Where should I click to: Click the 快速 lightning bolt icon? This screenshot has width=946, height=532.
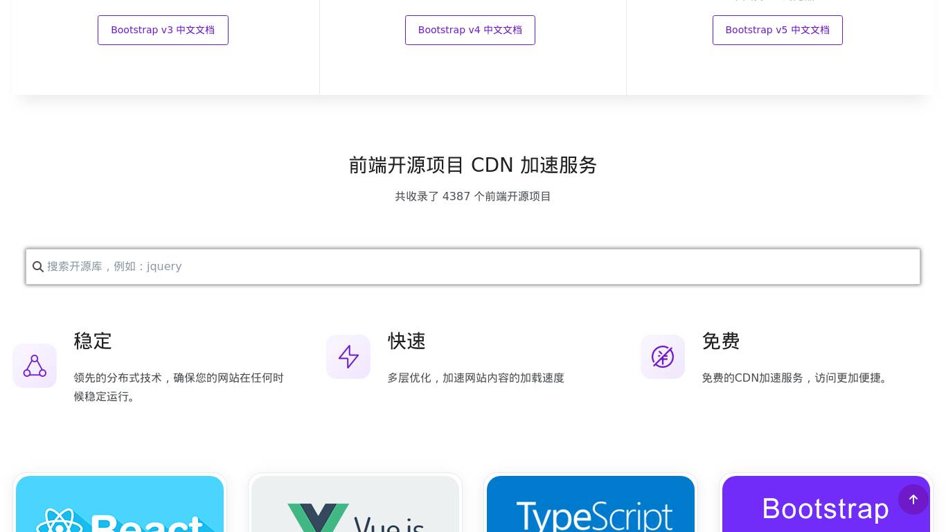tap(348, 357)
